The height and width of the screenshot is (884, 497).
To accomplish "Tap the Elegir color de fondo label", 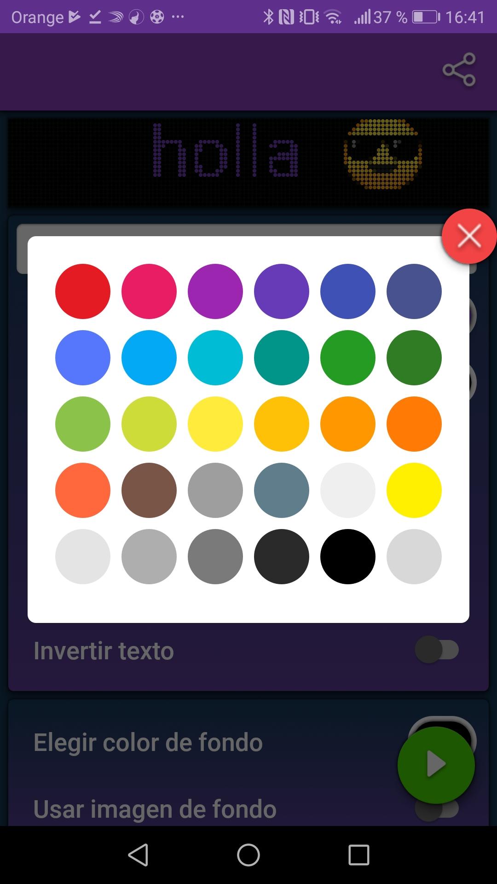I will [148, 742].
